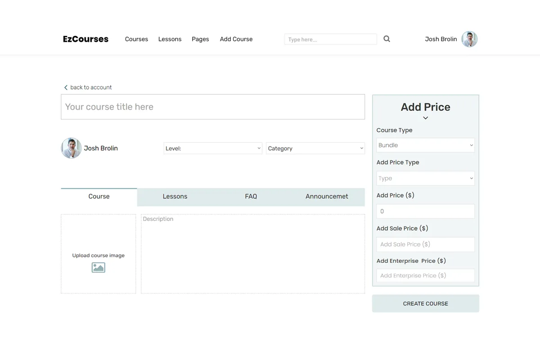Open the Level dropdown
Screen dimensions: 540x337
(x=213, y=148)
